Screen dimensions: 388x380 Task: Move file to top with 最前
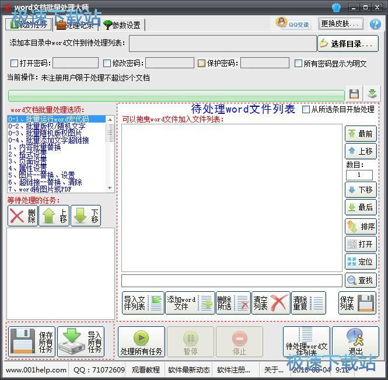point(361,134)
